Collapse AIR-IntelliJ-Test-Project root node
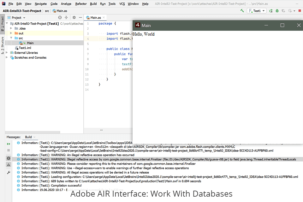This screenshot has height=202, width=303. pos(7,24)
